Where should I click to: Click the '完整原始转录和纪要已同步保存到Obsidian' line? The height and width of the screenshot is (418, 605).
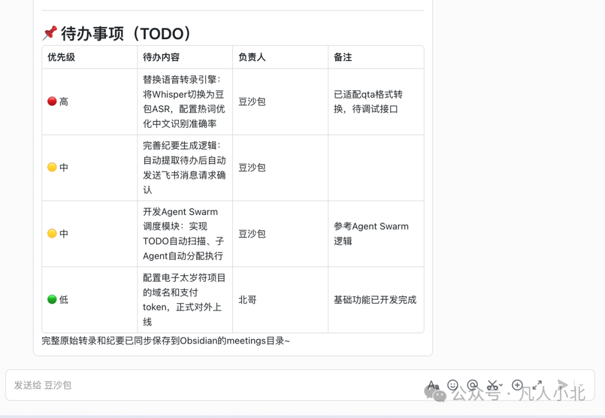[166, 341]
